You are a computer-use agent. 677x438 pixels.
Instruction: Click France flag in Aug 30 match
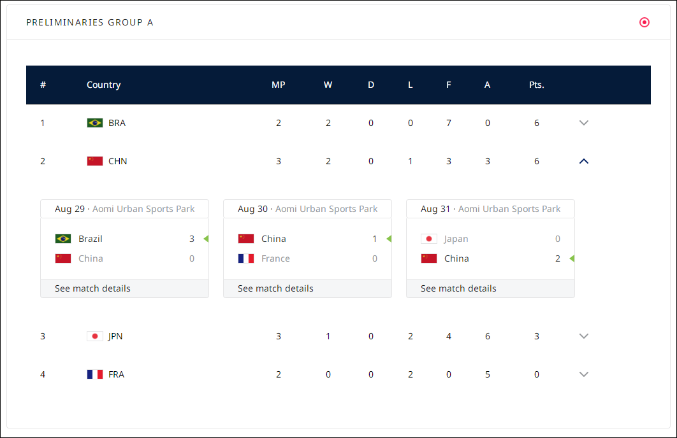(x=246, y=258)
